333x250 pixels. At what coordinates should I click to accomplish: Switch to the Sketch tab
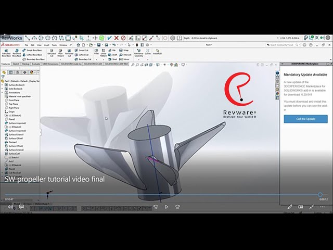point(16,64)
